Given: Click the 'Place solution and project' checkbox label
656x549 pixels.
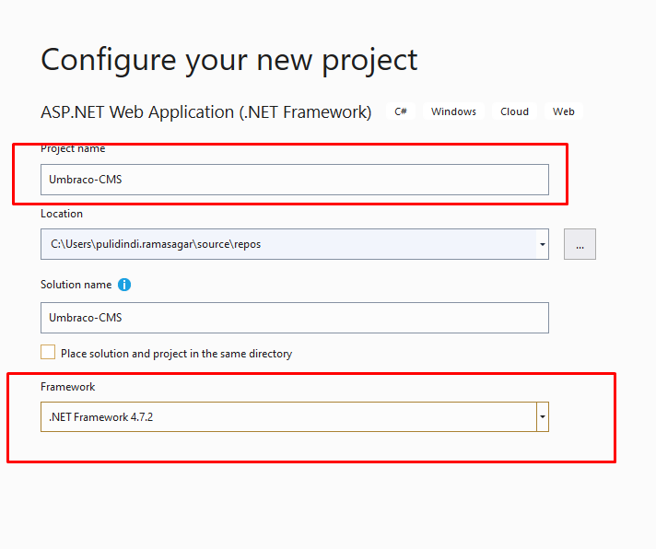Looking at the screenshot, I should tap(176, 354).
